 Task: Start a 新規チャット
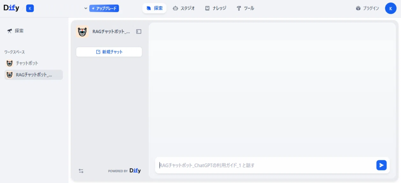(109, 52)
